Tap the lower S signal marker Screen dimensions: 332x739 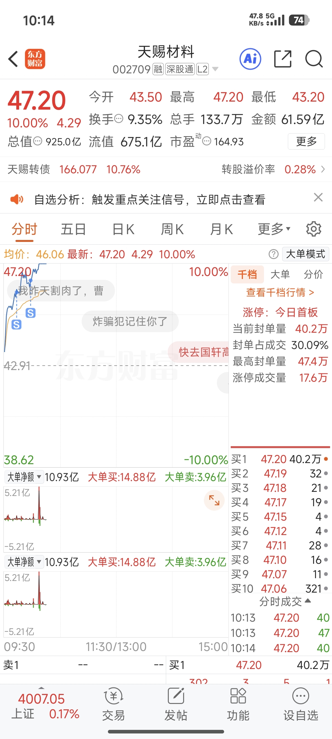[16, 325]
